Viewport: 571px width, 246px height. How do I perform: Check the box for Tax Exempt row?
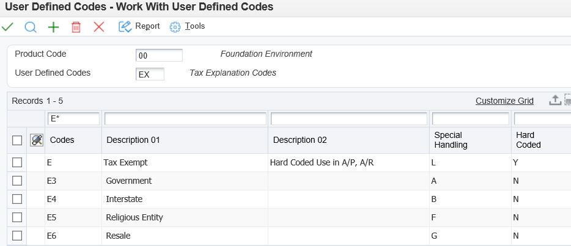17,162
